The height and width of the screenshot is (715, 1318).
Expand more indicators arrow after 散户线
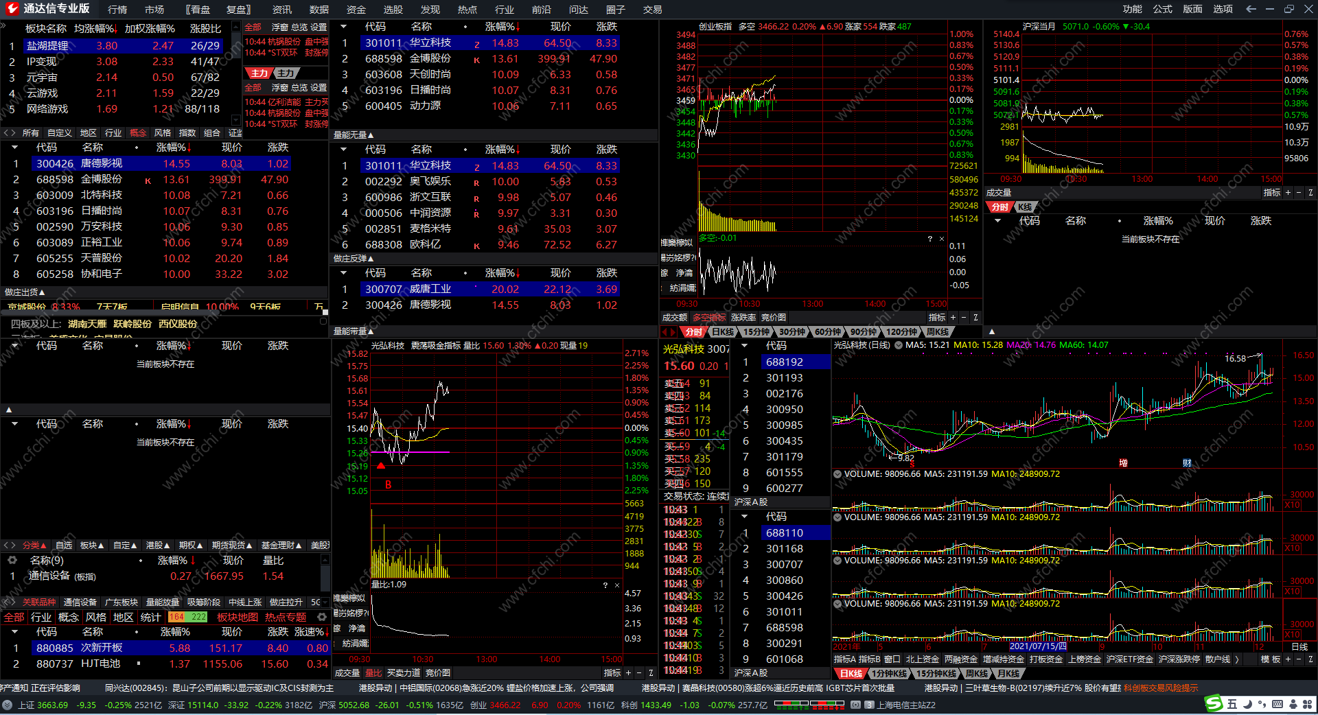point(1237,659)
